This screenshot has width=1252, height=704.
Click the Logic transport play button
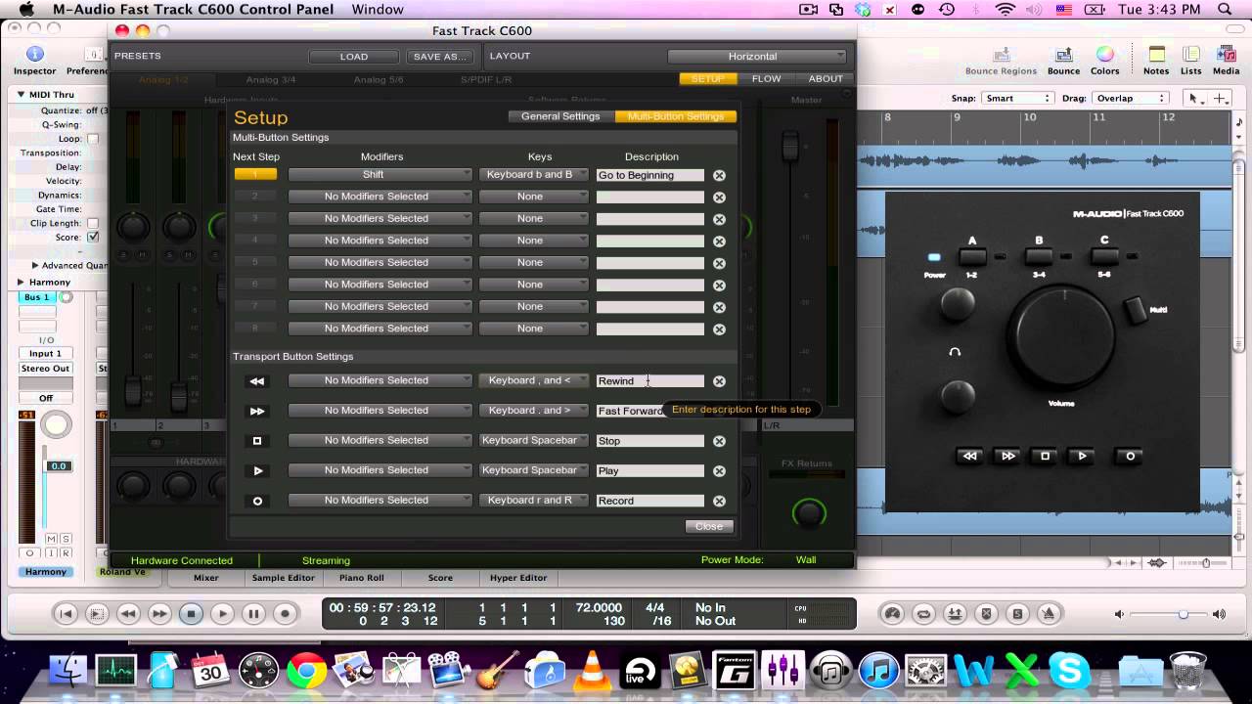[222, 614]
